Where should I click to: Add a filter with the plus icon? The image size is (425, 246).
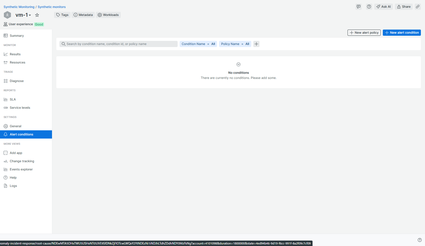[x=256, y=44]
